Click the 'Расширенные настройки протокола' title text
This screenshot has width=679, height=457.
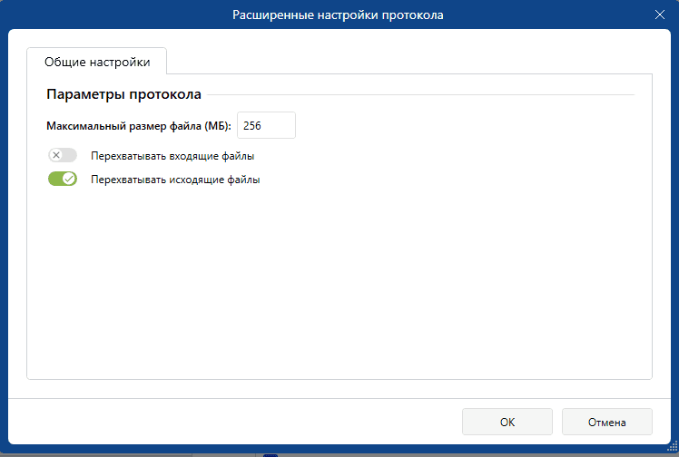[x=339, y=15]
